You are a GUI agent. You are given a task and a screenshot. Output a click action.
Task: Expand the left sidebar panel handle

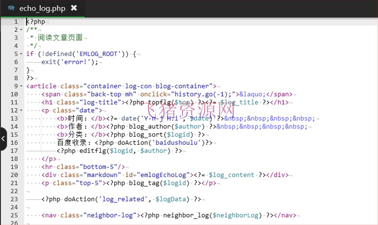tap(3, 139)
